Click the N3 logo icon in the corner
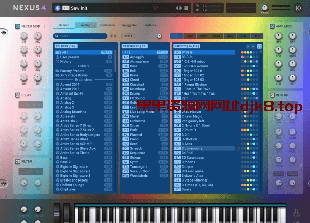 click(x=298, y=8)
